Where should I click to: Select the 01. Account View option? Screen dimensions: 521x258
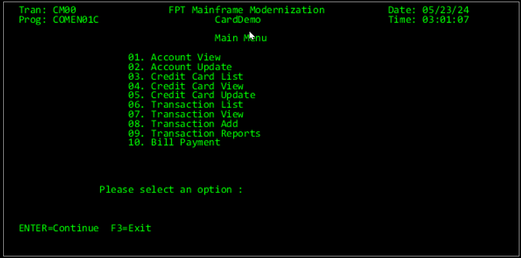(x=174, y=57)
